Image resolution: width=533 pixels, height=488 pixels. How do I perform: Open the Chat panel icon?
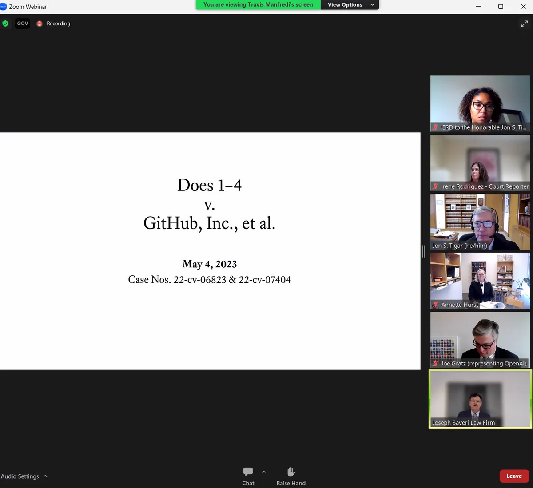pyautogui.click(x=248, y=472)
